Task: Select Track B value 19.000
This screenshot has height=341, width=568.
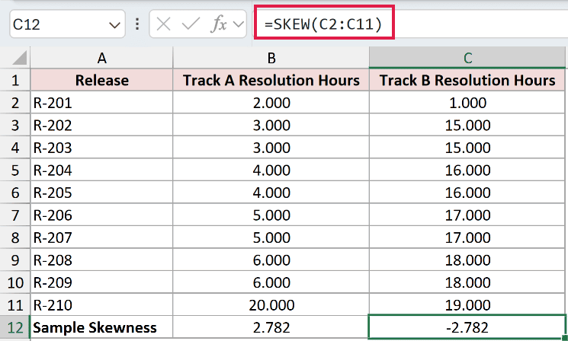Action: pos(467,304)
